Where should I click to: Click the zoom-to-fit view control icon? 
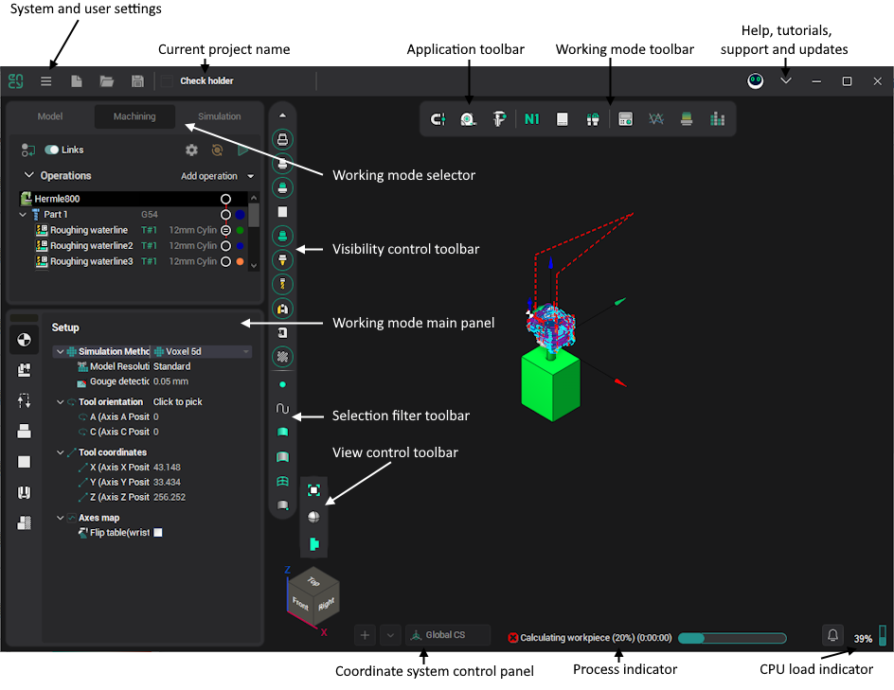(313, 490)
